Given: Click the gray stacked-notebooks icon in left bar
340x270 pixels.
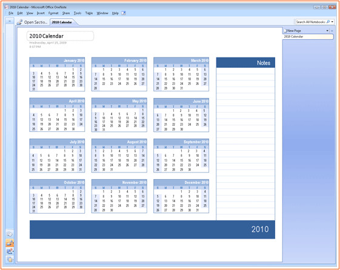Looking at the screenshot, I should click(x=10, y=234).
